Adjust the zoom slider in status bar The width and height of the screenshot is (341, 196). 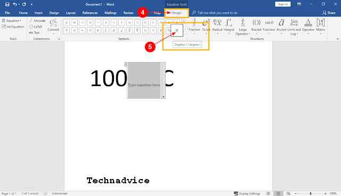click(x=311, y=193)
